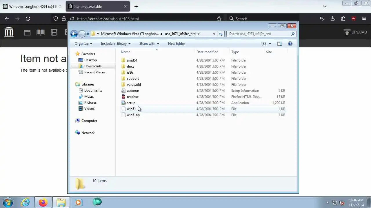Toggle the preview pane button
Viewport: 371px width, 208px height.
[x=279, y=44]
